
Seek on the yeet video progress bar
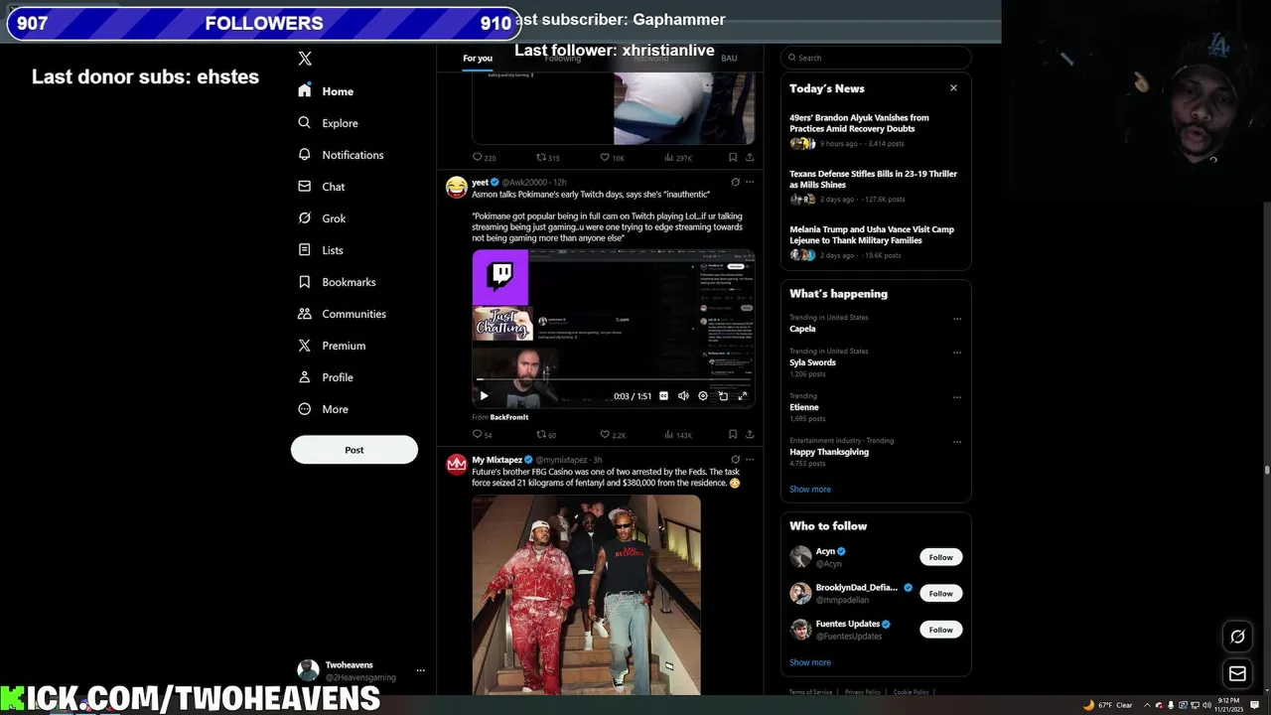tap(614, 379)
